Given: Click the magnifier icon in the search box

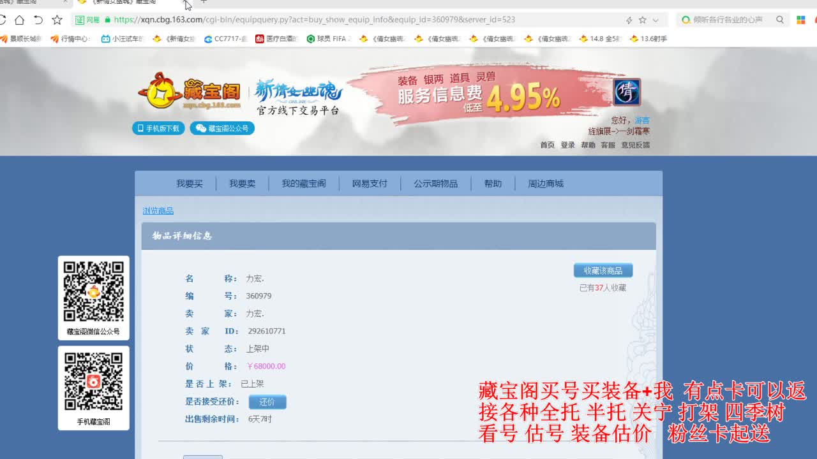Looking at the screenshot, I should click(779, 20).
